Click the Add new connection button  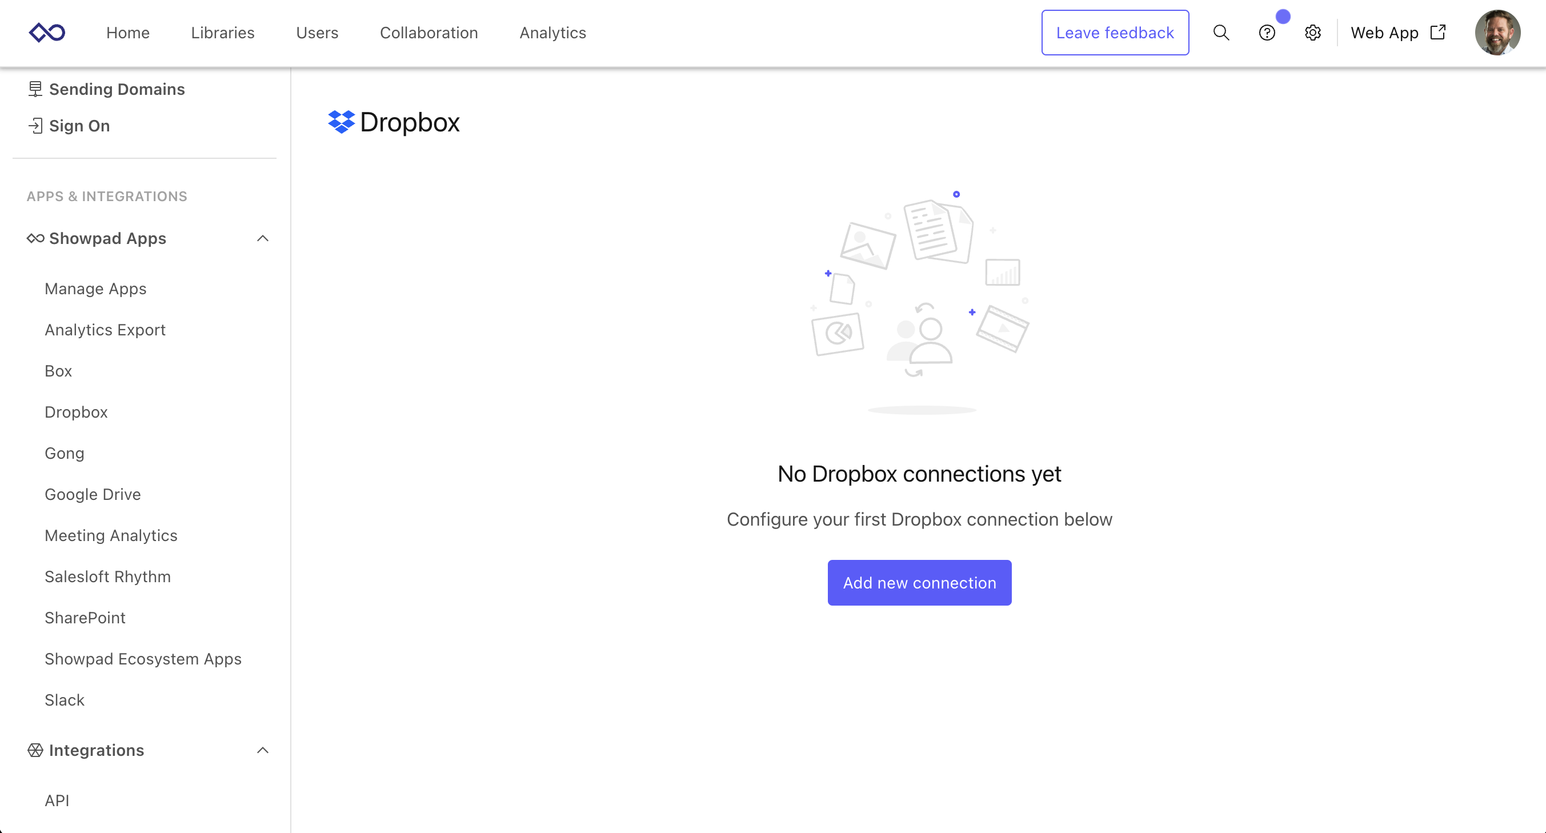[x=919, y=582]
